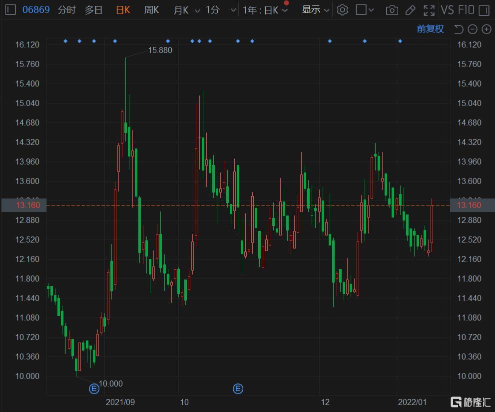Click the 12 December axis label

coord(325,402)
